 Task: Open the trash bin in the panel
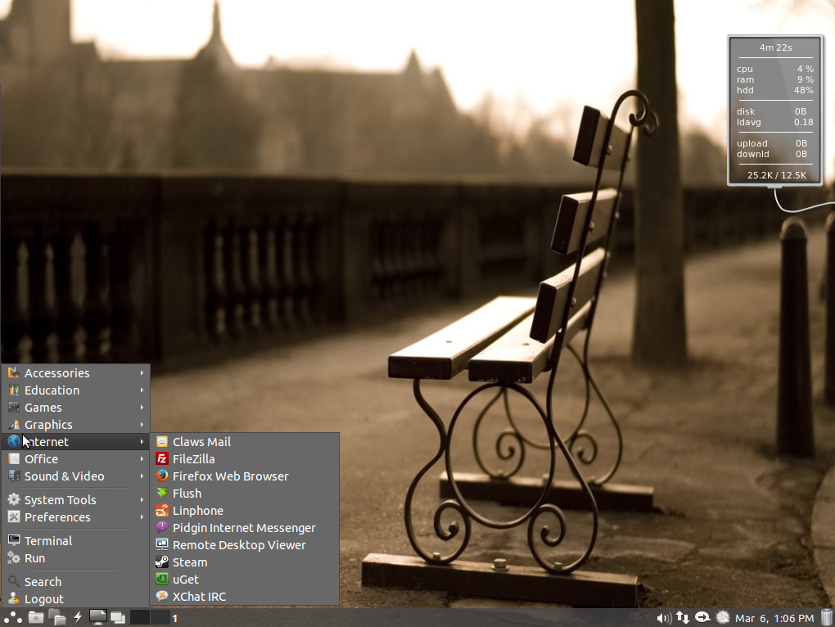click(x=826, y=617)
